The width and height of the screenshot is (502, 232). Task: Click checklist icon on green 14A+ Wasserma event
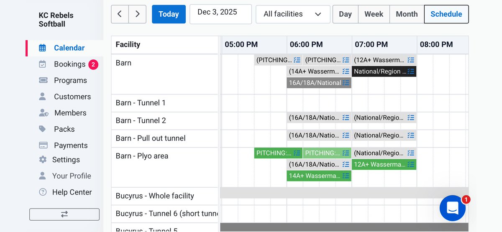point(346,176)
